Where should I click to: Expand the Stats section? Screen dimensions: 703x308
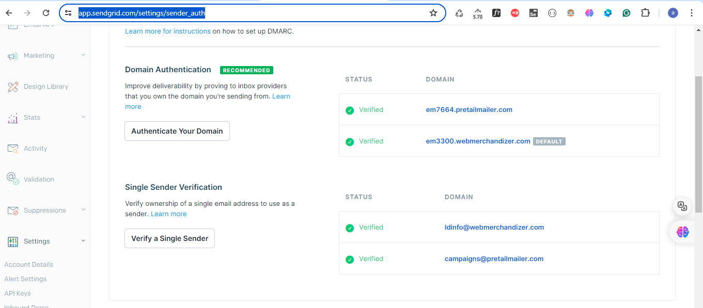[83, 117]
